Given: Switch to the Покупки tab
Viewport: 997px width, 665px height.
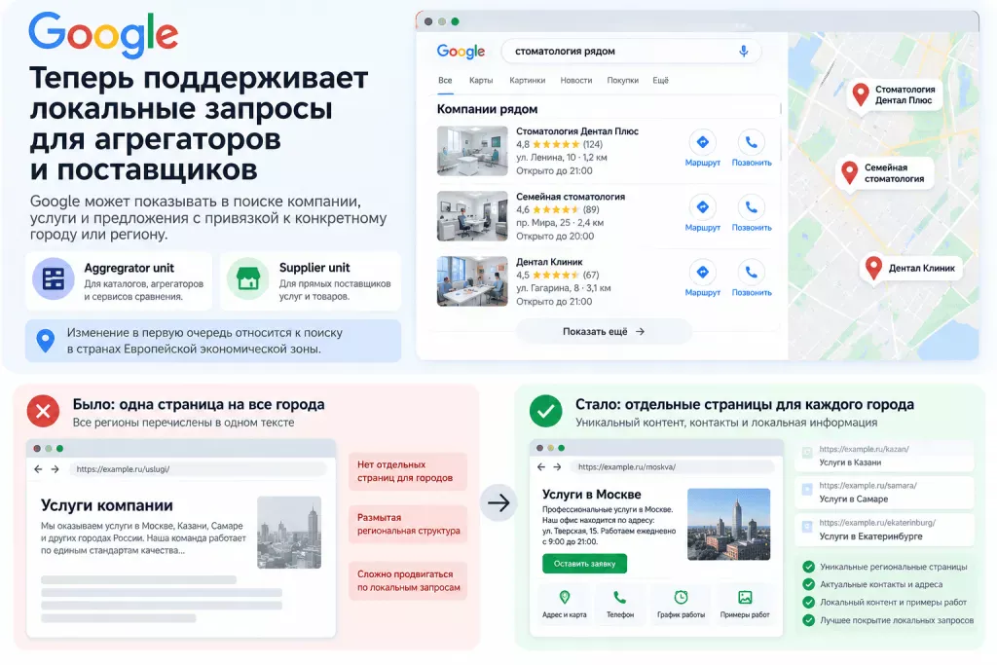Looking at the screenshot, I should coord(622,80).
